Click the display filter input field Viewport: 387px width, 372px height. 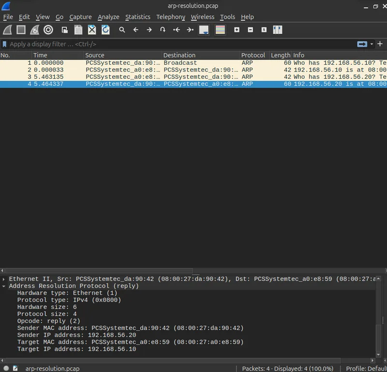182,44
